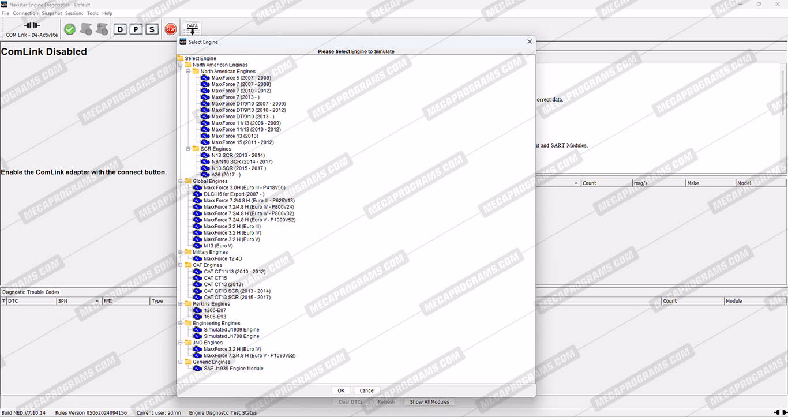This screenshot has width=788, height=417.
Task: Click the COM Link De-Activate plug icon
Action: pyautogui.click(x=32, y=25)
